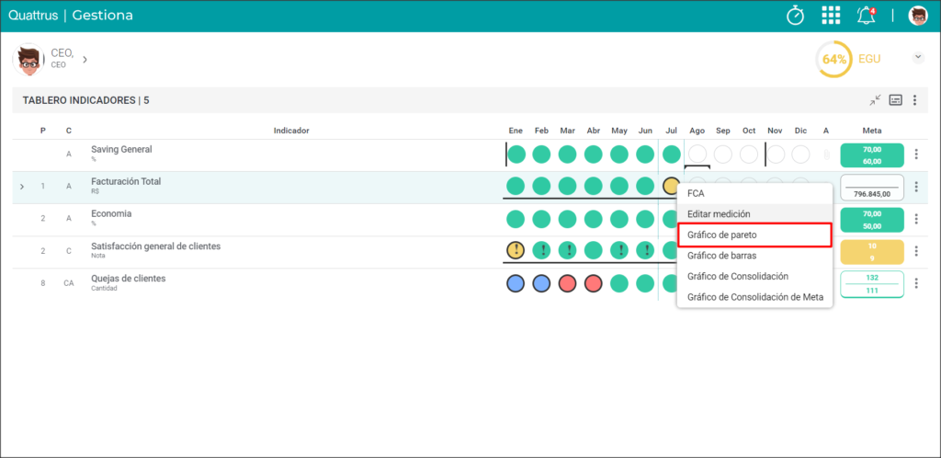
Task: Open the apps grid menu
Action: click(x=831, y=16)
